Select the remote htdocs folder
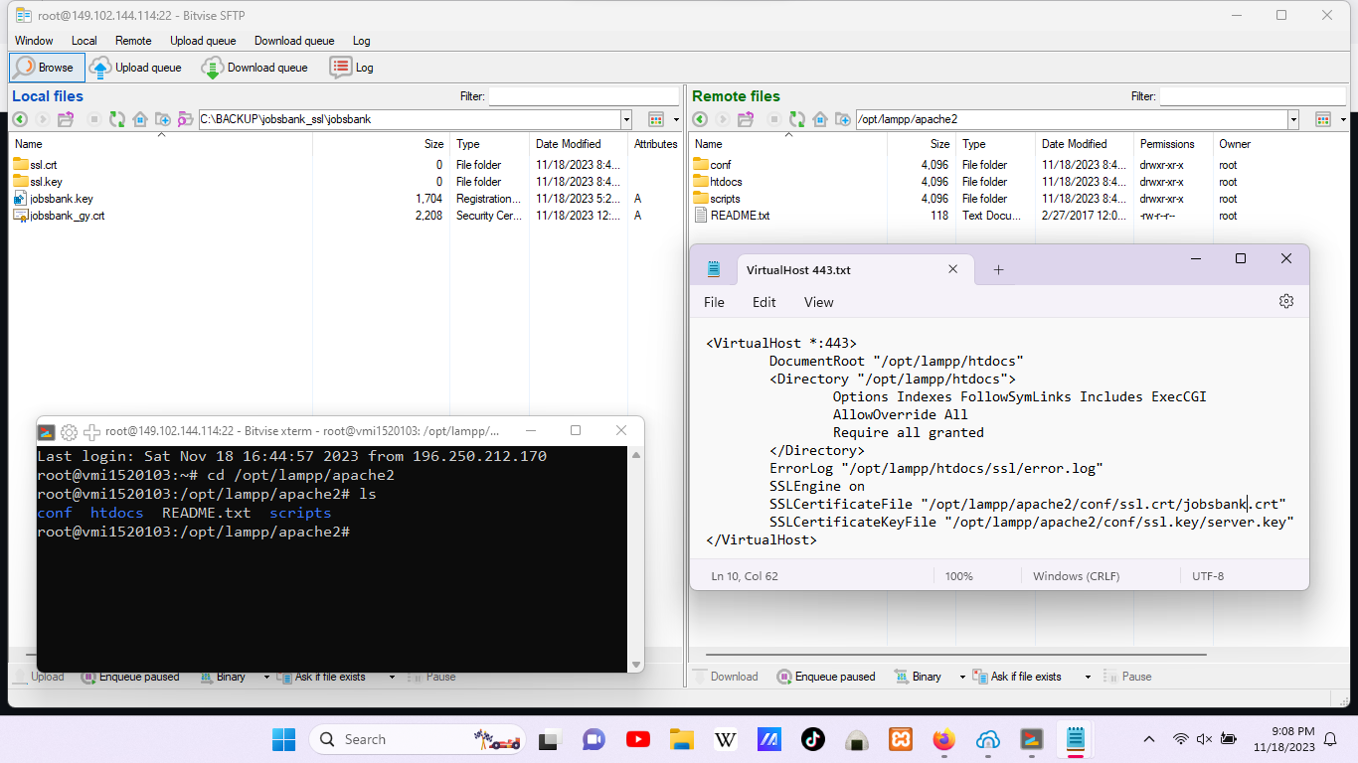1358x763 pixels. 726,182
